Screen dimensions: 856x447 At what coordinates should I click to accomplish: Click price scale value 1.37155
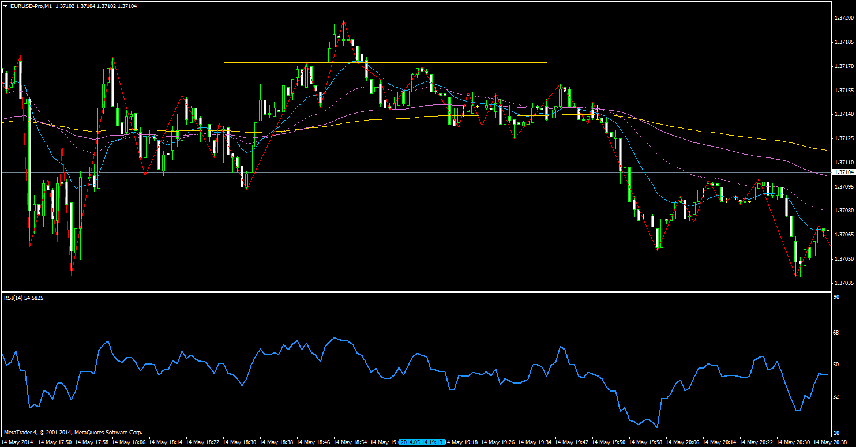tap(843, 91)
